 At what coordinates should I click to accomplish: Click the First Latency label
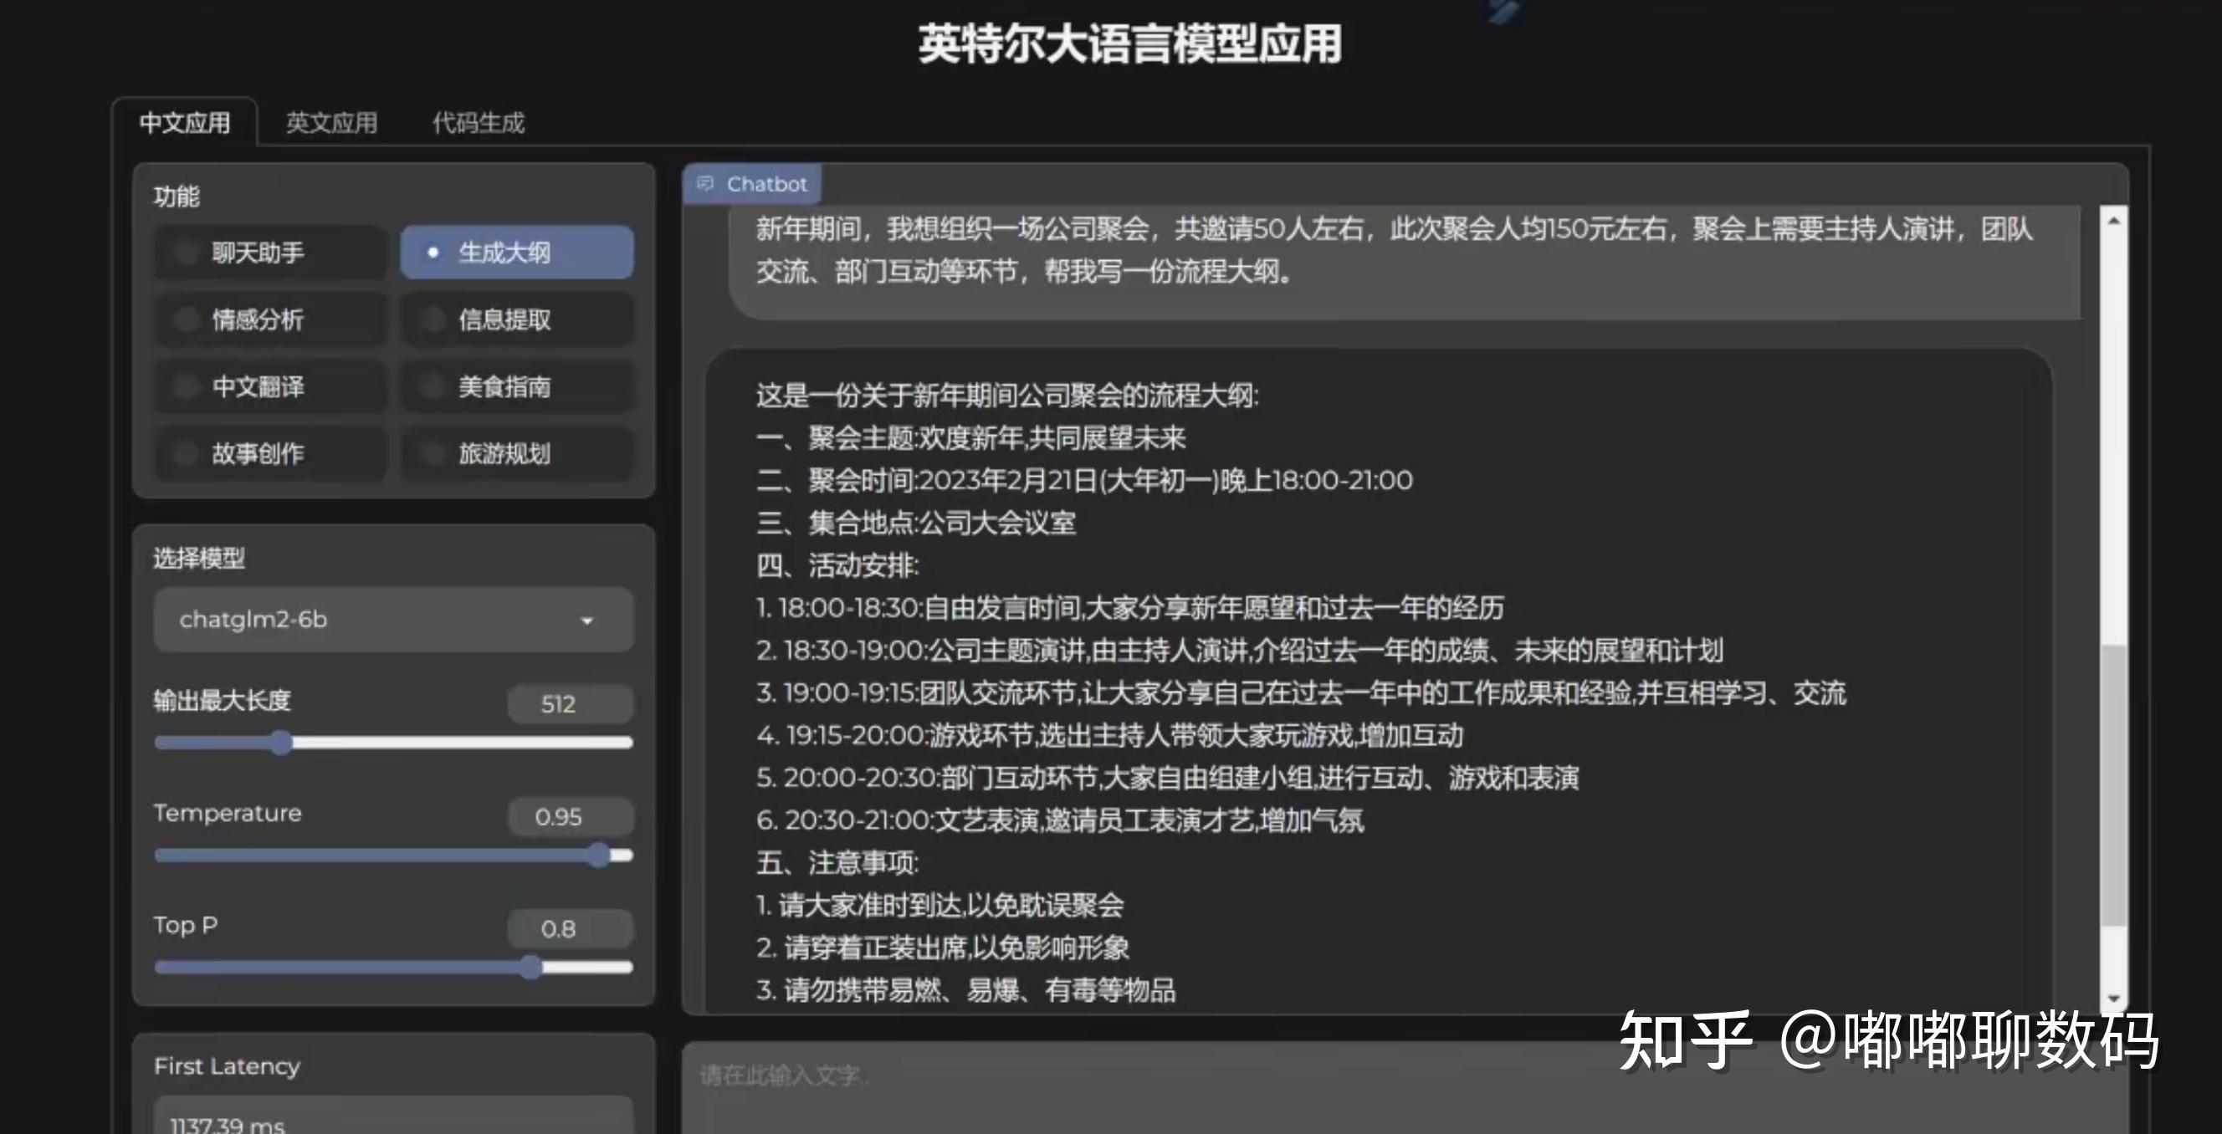coord(227,1067)
